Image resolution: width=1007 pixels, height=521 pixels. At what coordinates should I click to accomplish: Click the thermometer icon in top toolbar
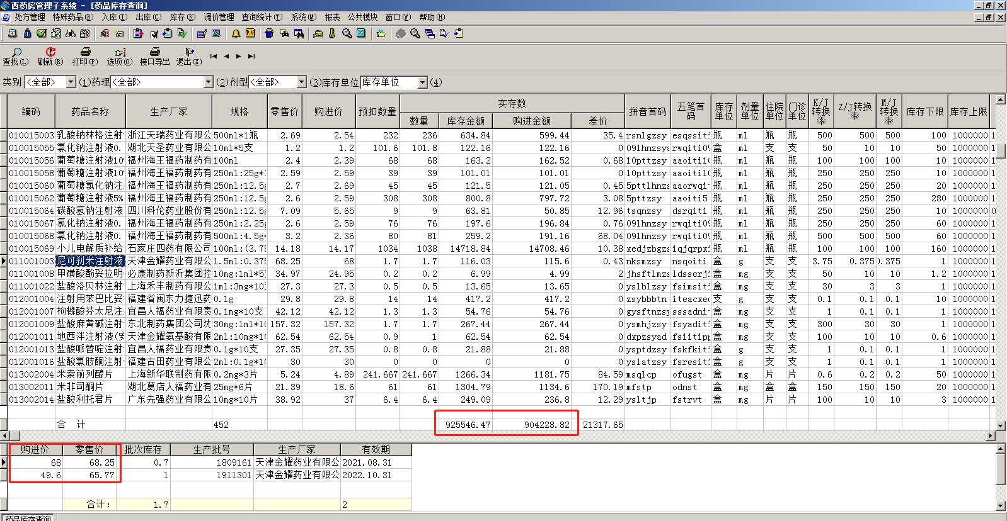click(332, 33)
